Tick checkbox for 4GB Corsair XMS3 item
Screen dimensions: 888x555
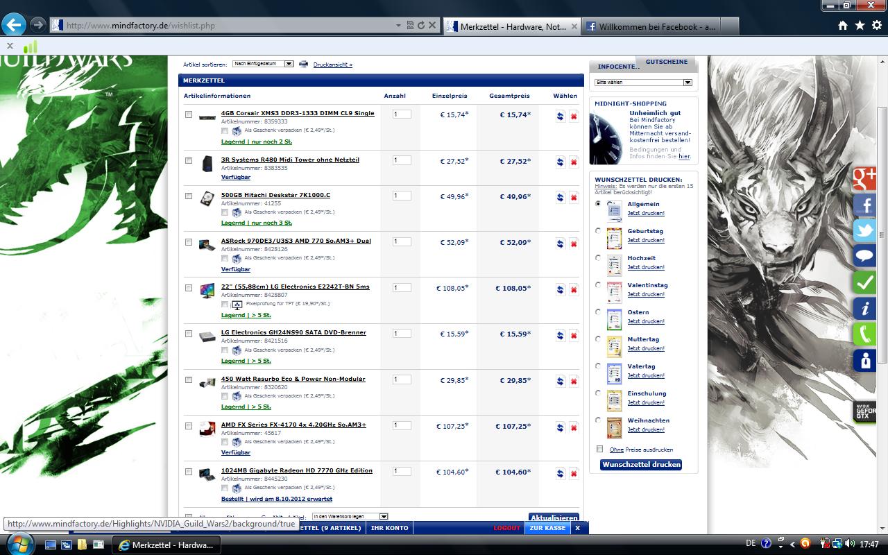coord(188,114)
